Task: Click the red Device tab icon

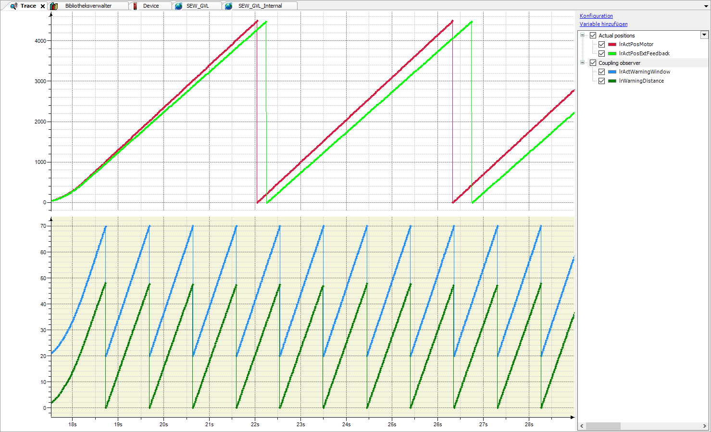Action: click(135, 6)
